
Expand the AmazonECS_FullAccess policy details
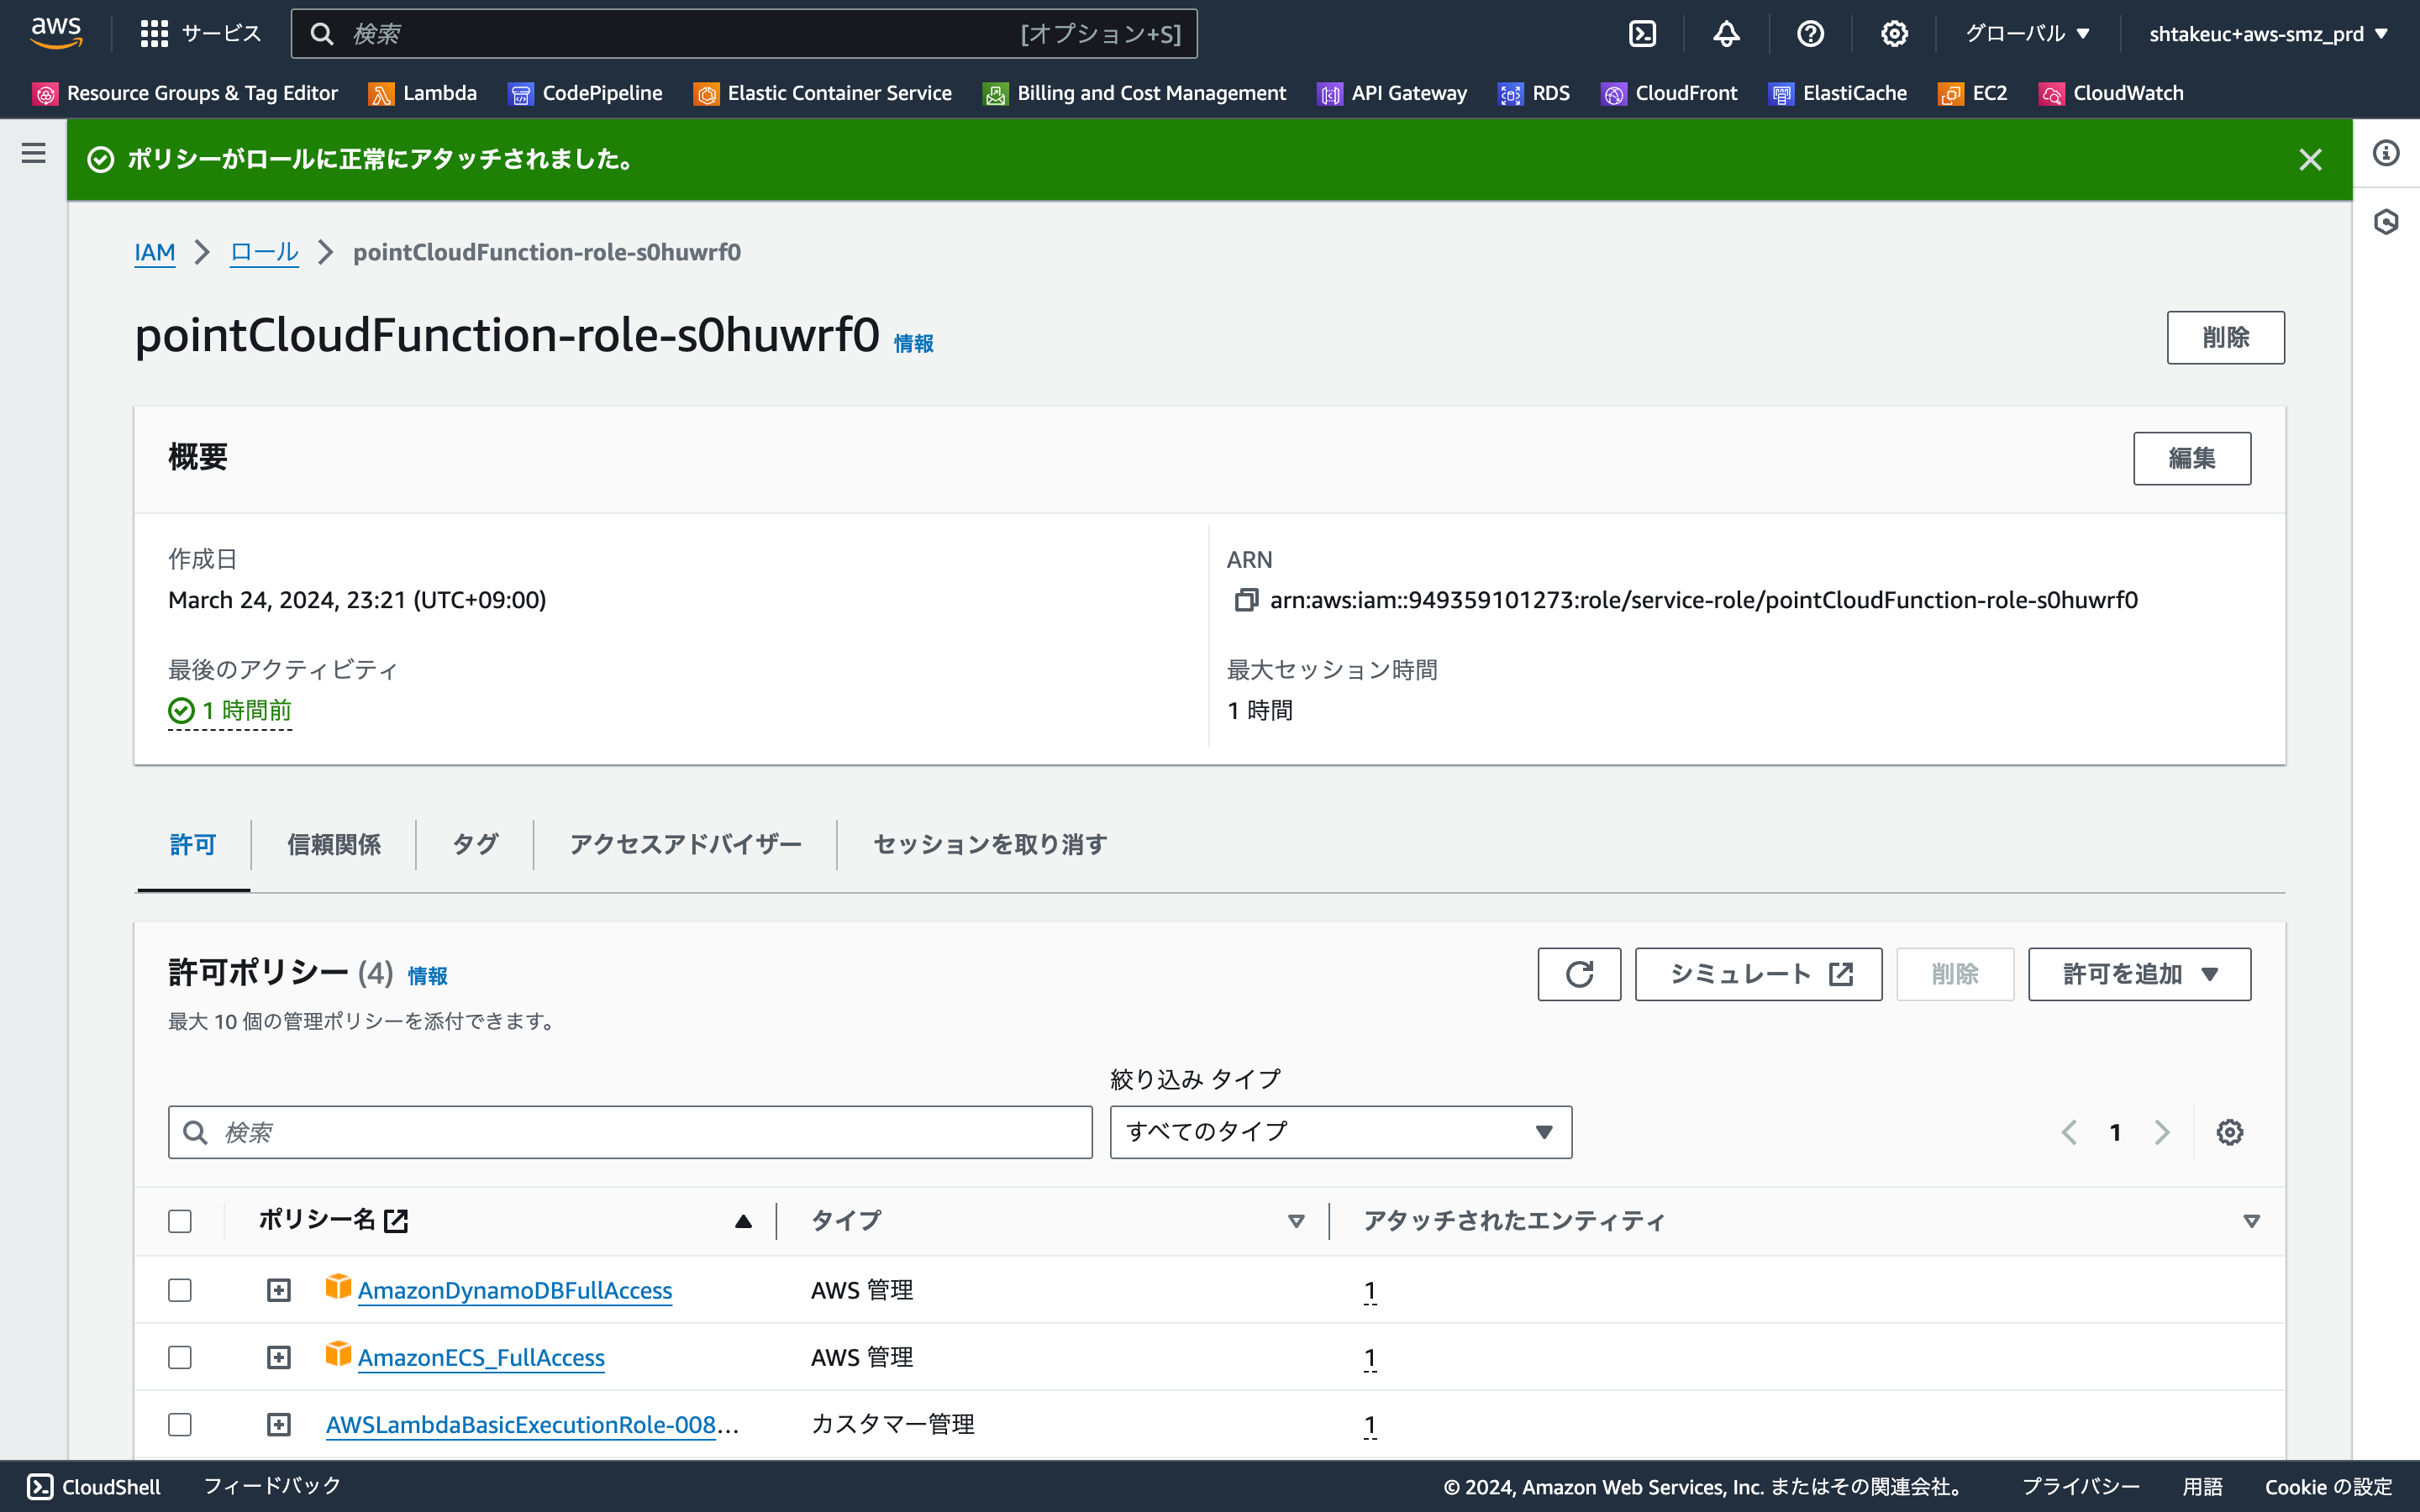point(279,1357)
